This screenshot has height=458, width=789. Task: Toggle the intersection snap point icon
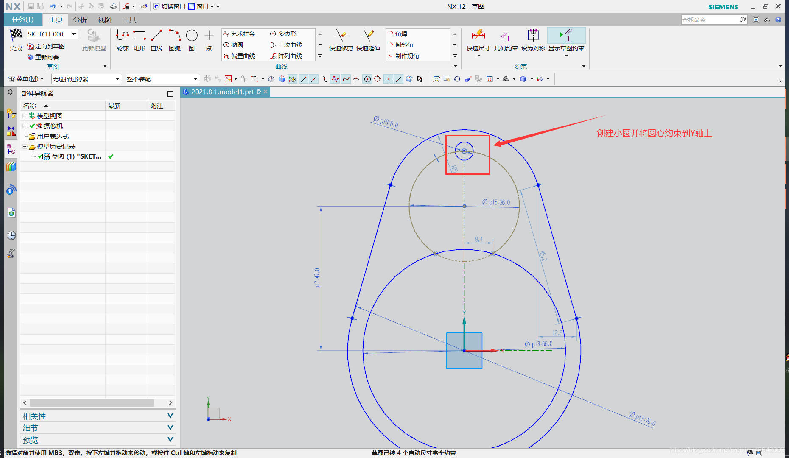point(356,79)
